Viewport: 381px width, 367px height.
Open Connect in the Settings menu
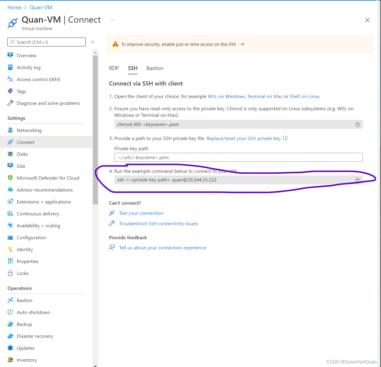(46, 142)
